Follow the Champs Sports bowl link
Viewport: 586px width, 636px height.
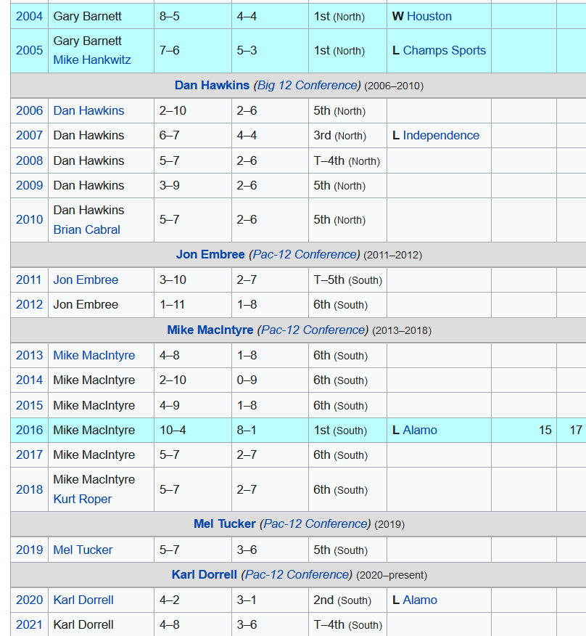pos(444,50)
